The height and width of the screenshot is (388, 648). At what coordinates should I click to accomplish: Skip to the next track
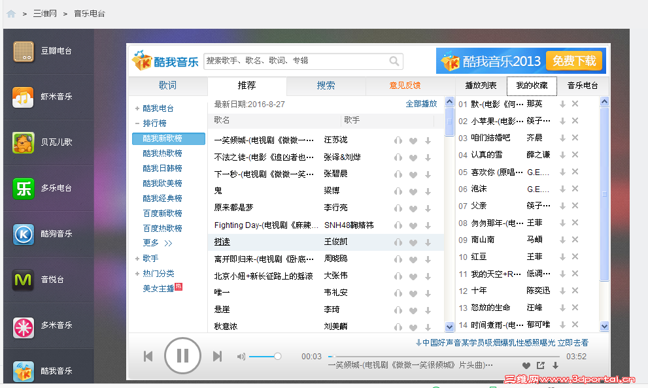[217, 356]
